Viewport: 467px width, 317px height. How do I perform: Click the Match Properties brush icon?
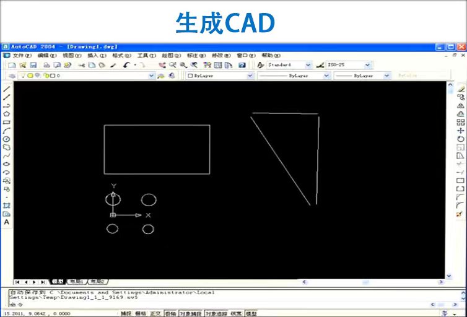click(x=113, y=65)
